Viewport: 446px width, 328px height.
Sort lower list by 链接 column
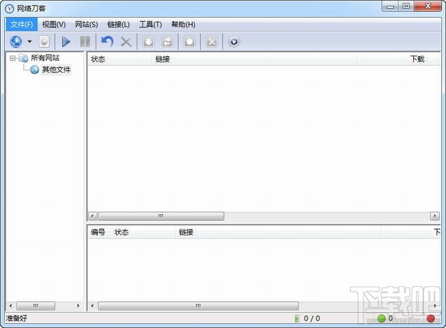[278, 232]
